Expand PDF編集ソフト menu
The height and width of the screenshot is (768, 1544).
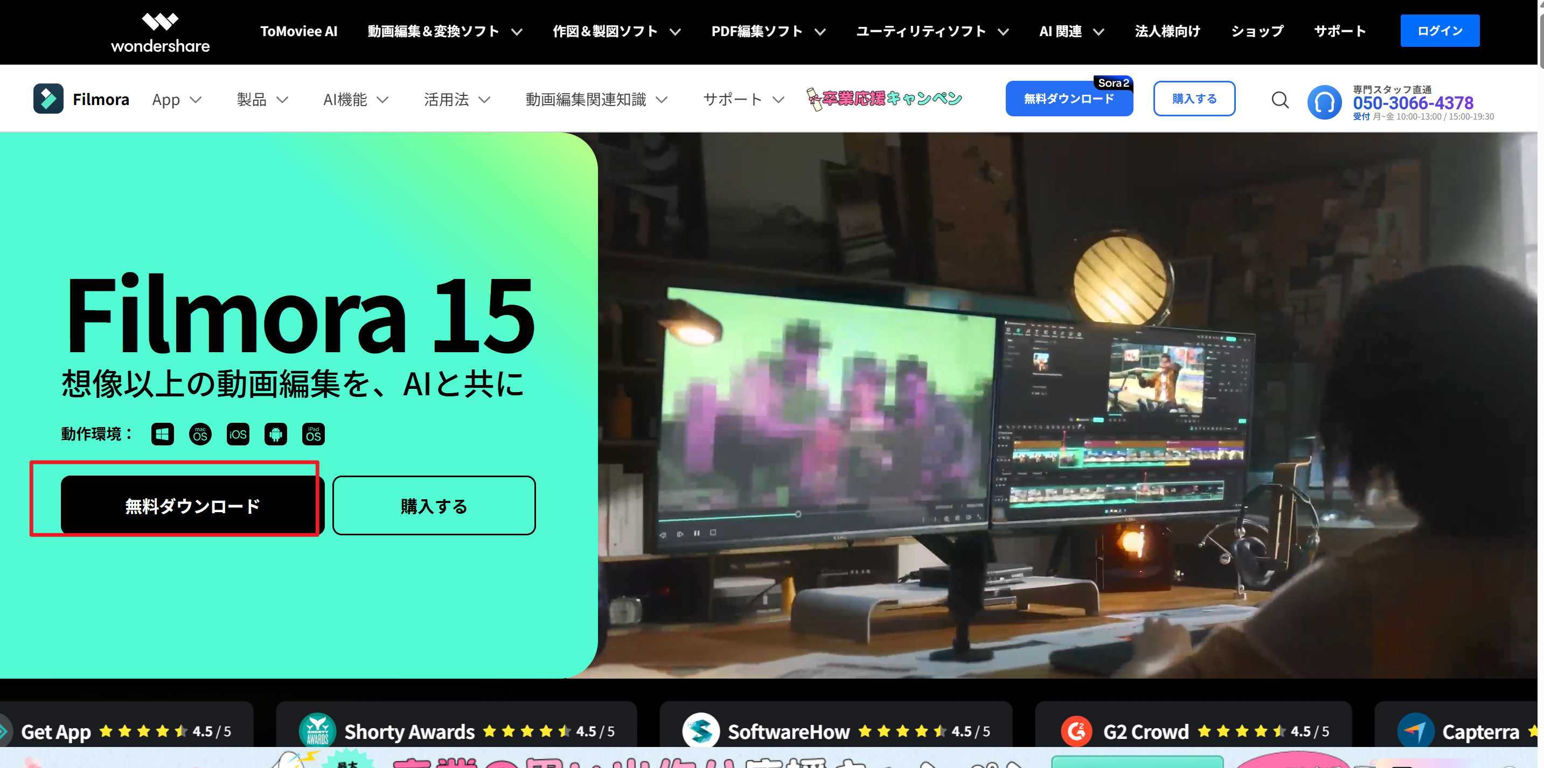tap(768, 31)
